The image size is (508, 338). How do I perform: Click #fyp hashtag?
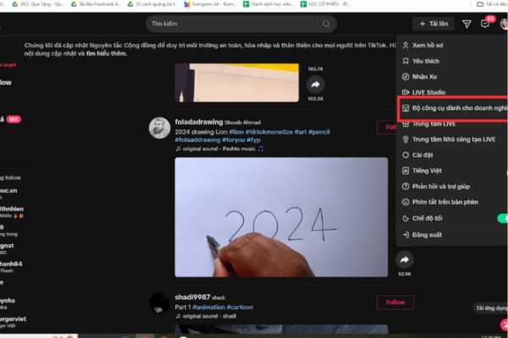coord(253,139)
